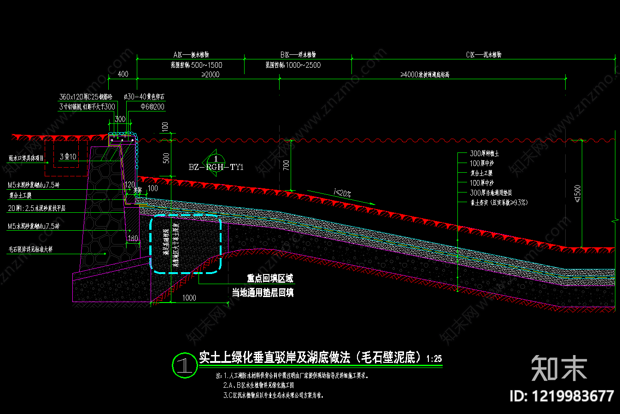
Task: Click the 'C区——沉水植物' zone label
Action: click(484, 55)
